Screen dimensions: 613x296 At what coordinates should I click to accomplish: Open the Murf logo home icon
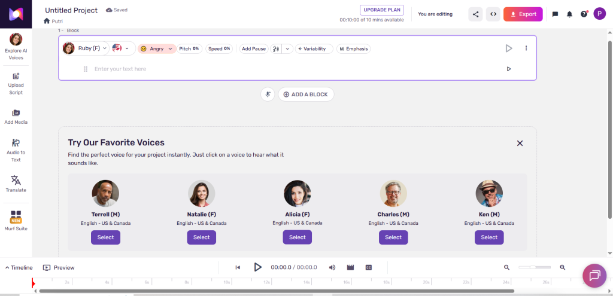click(x=16, y=14)
